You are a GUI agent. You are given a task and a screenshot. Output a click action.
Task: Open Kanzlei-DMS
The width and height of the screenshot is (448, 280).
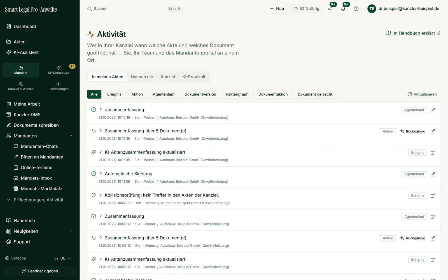pyautogui.click(x=40, y=115)
